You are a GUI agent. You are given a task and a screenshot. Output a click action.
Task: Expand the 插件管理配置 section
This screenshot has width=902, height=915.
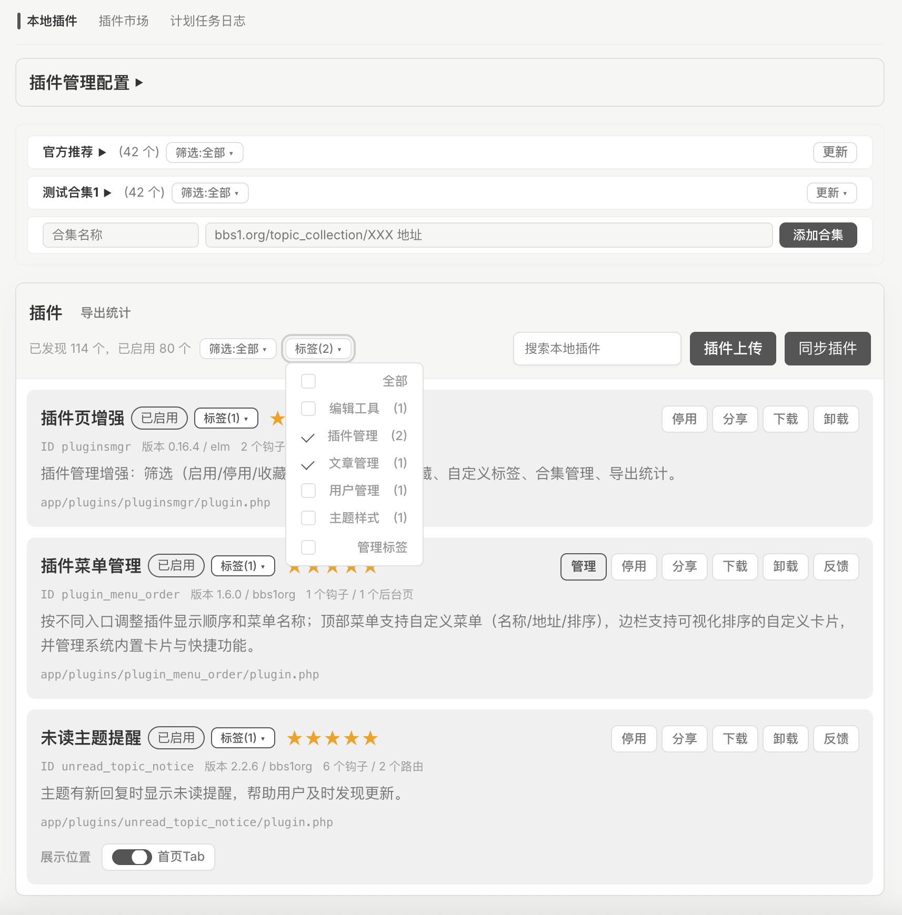click(x=86, y=83)
